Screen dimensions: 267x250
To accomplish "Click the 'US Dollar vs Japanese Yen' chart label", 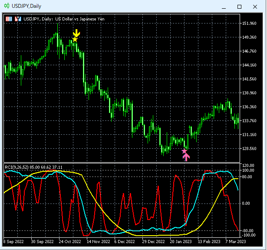I will click(x=80, y=19).
